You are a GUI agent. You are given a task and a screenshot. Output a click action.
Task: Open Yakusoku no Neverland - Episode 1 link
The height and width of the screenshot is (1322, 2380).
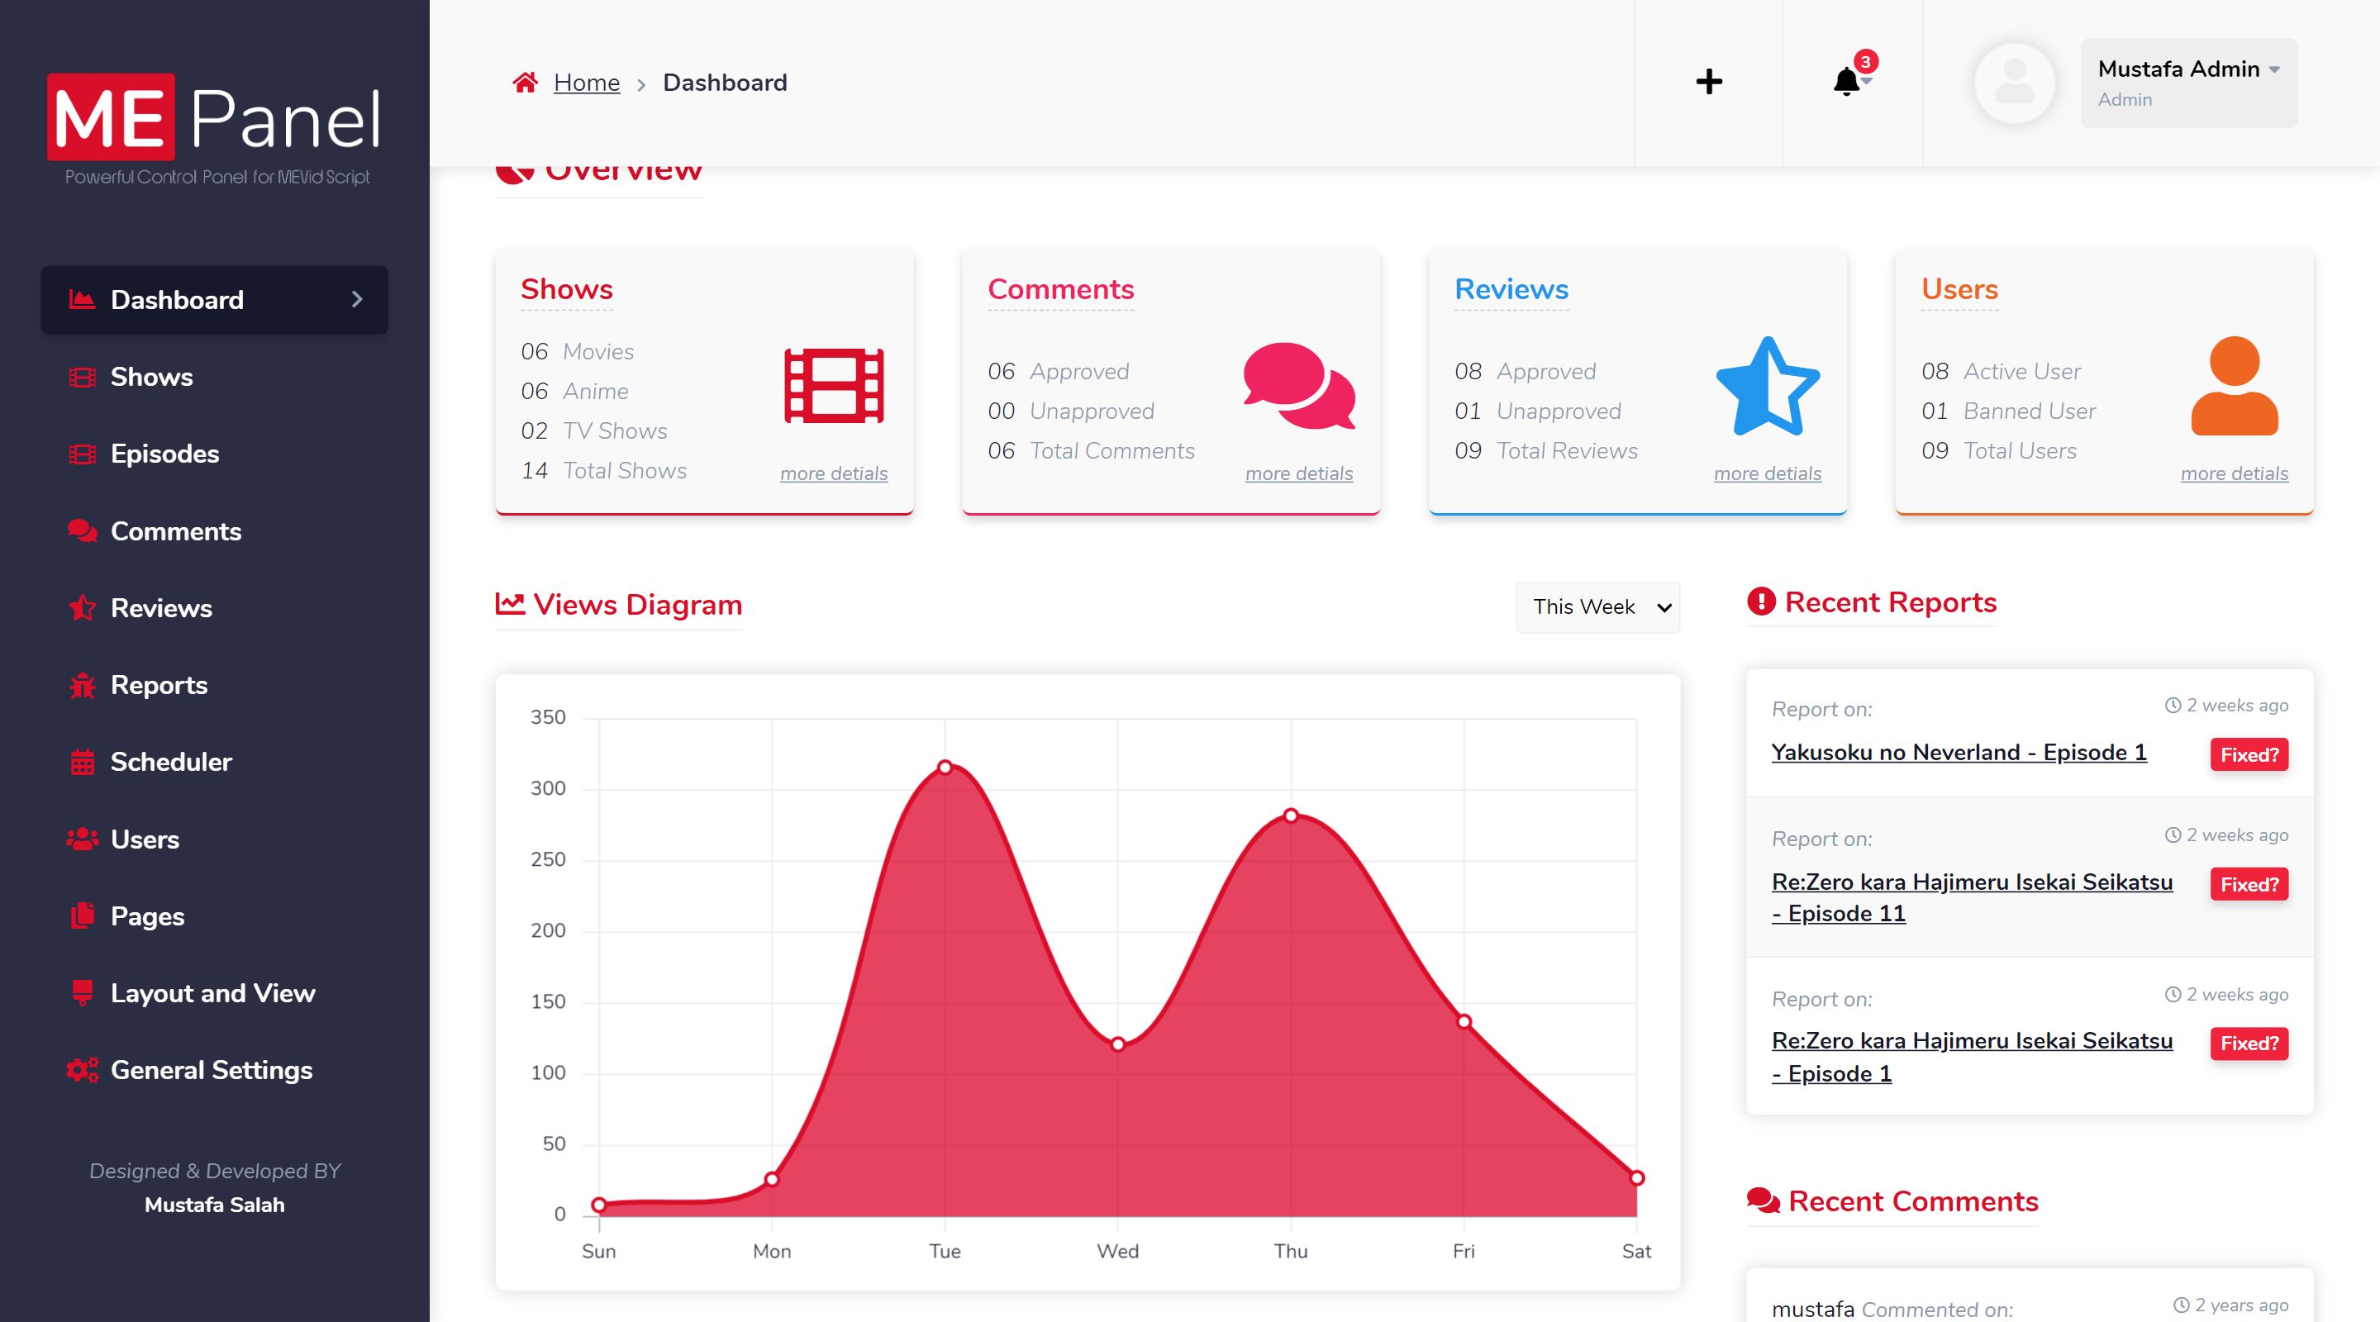[1958, 752]
